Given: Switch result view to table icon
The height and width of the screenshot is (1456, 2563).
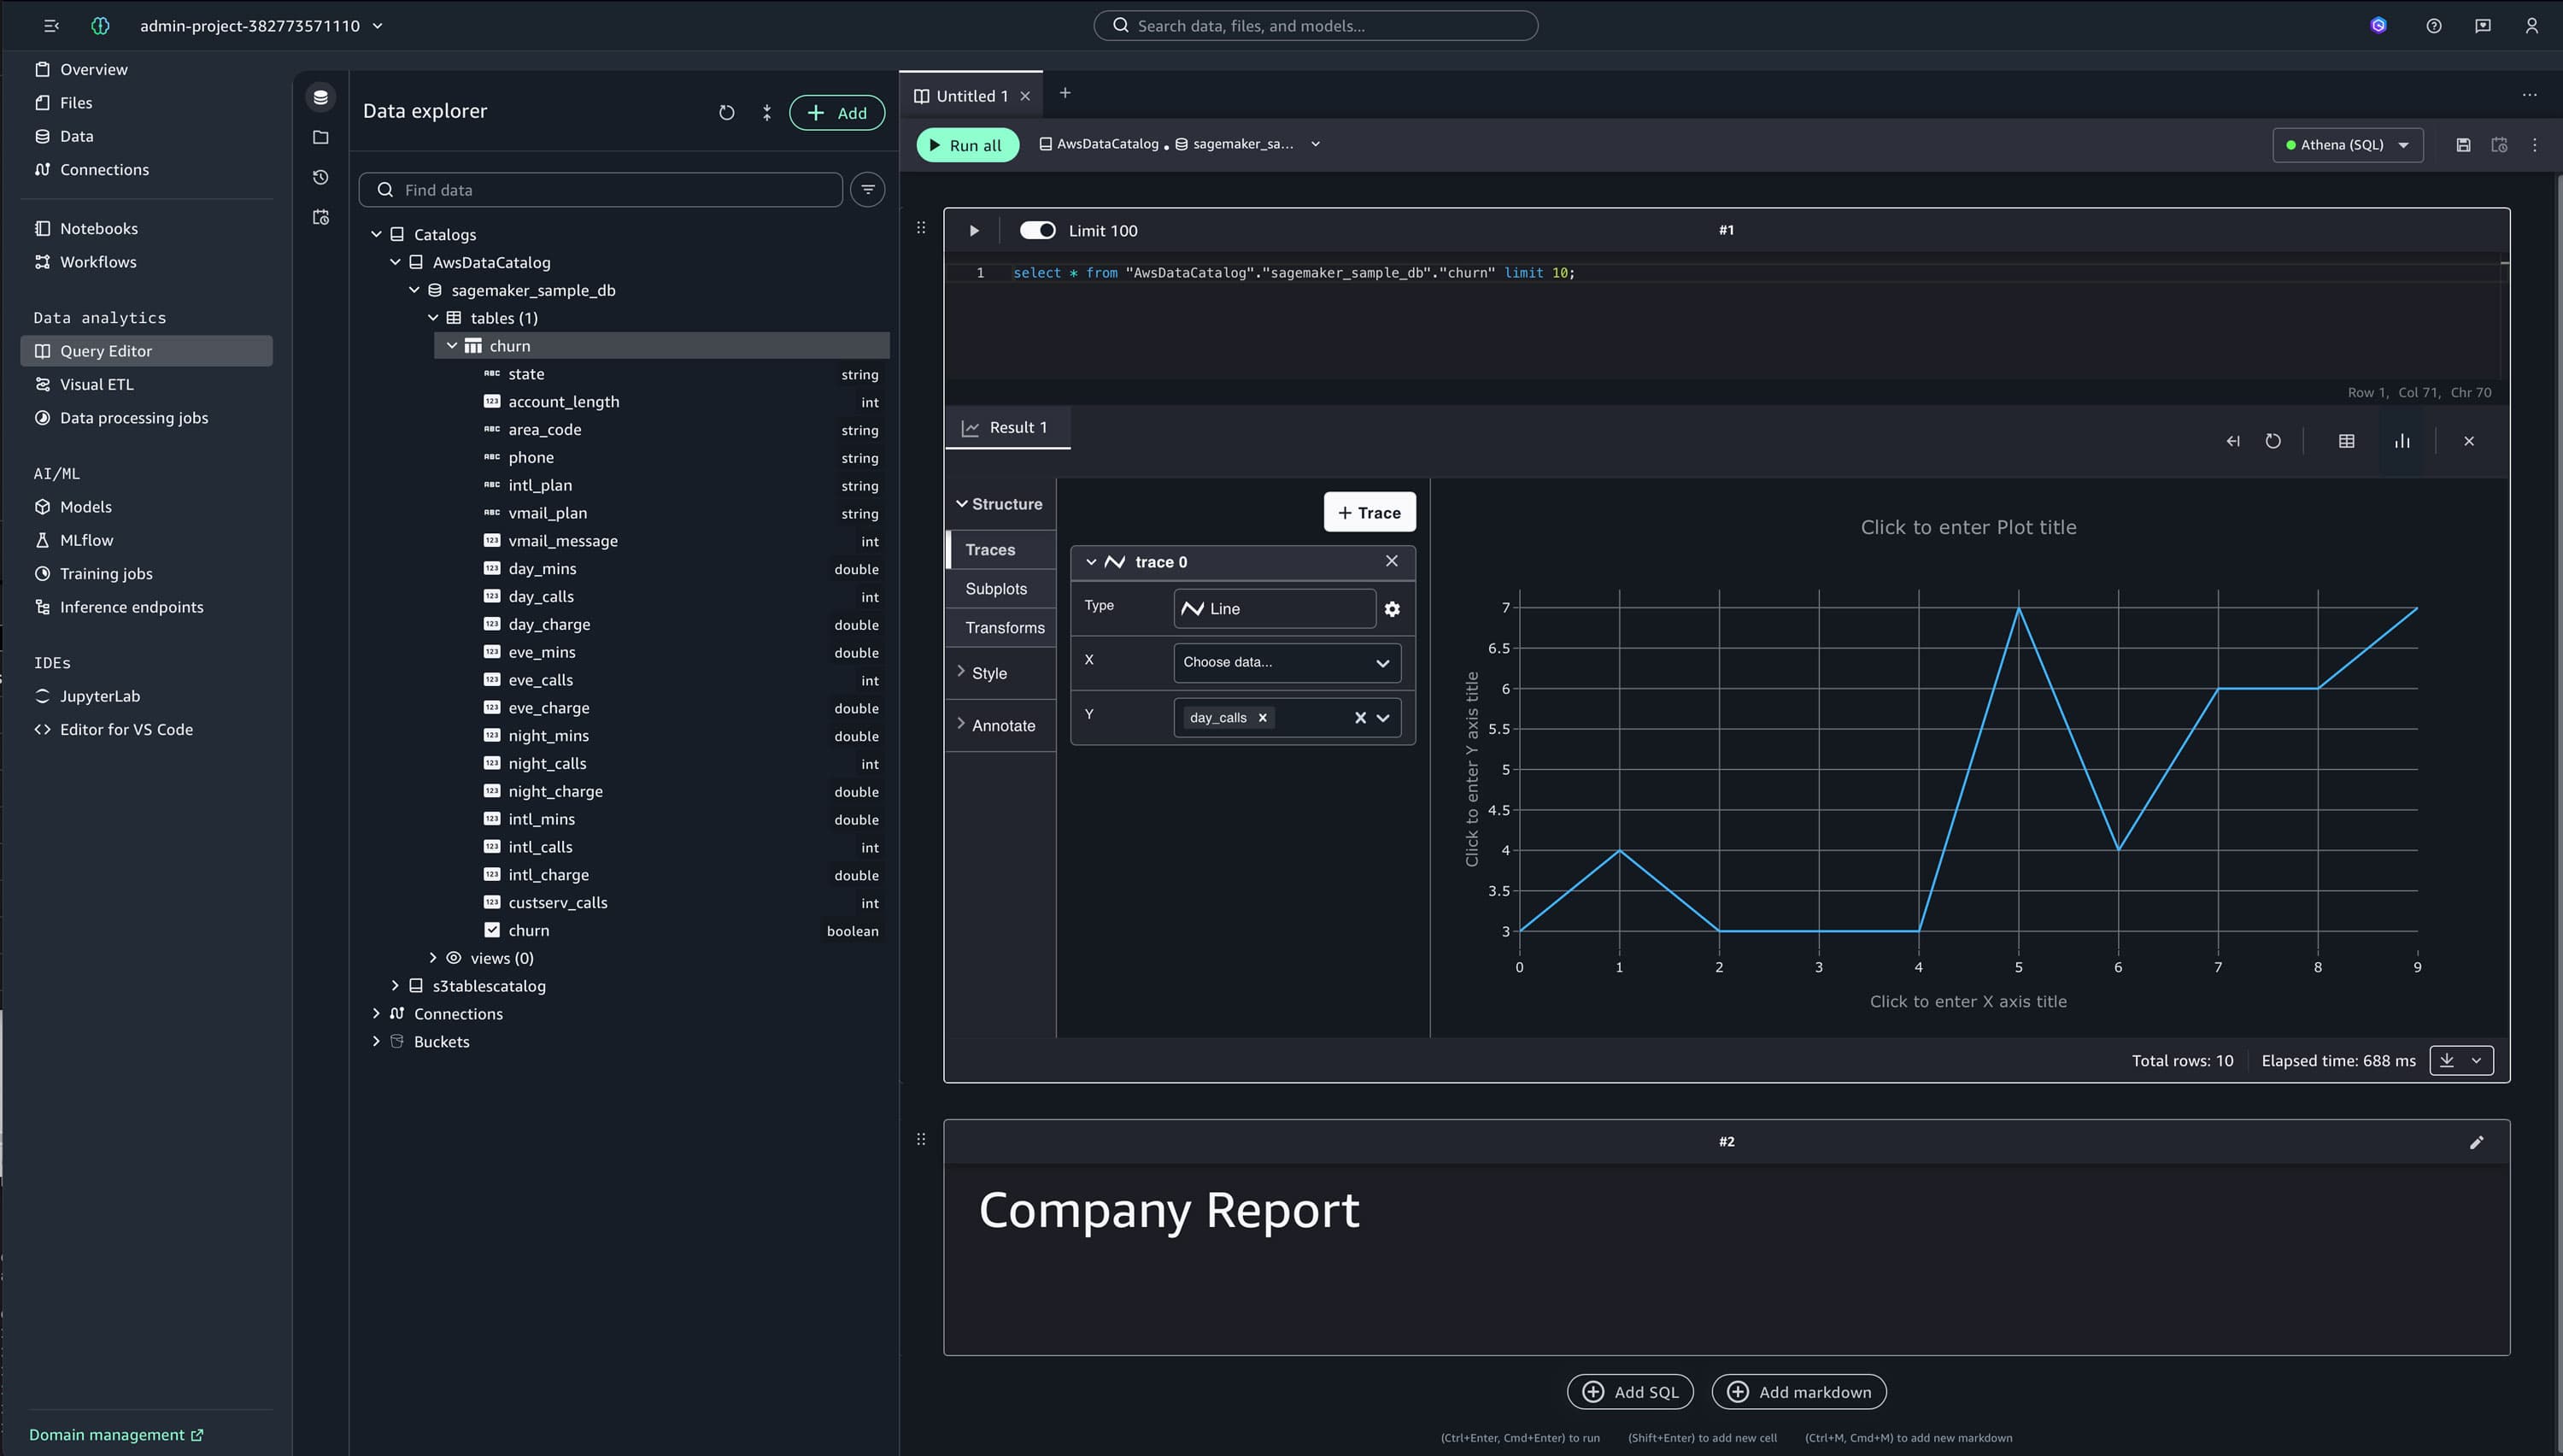Looking at the screenshot, I should pyautogui.click(x=2348, y=440).
